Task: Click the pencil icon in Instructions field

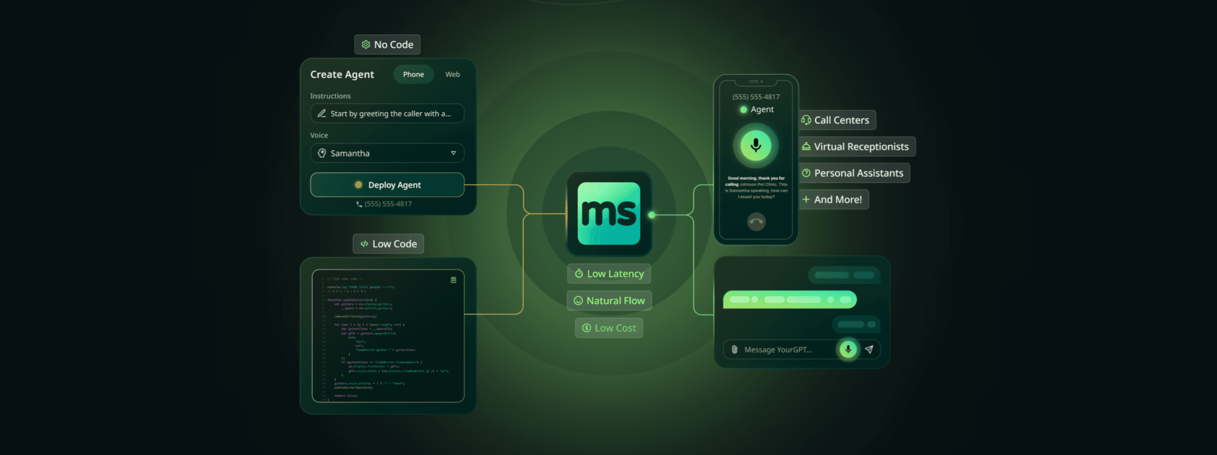Action: click(x=322, y=113)
